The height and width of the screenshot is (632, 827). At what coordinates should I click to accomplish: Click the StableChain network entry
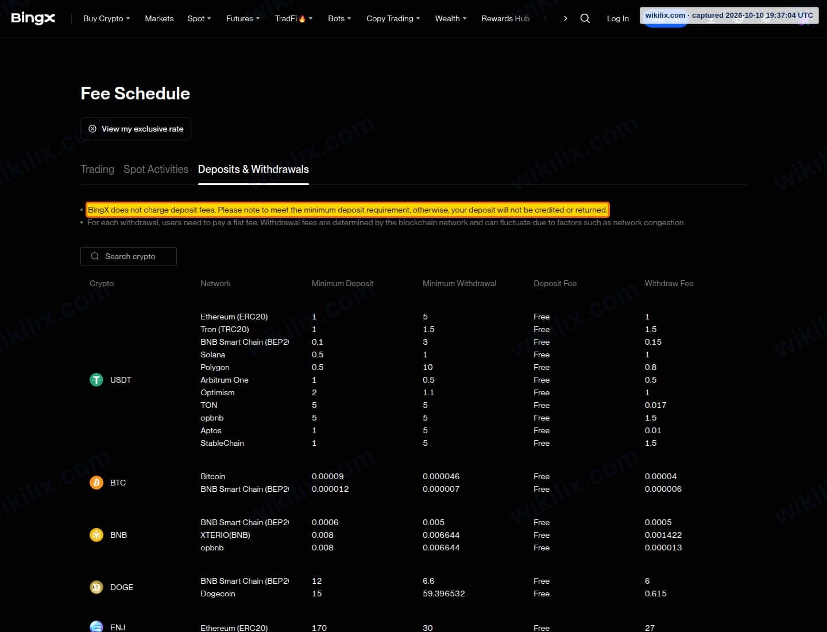(x=222, y=443)
